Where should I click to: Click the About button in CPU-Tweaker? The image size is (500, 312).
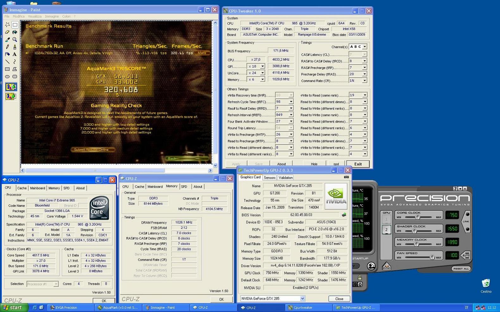point(281,164)
